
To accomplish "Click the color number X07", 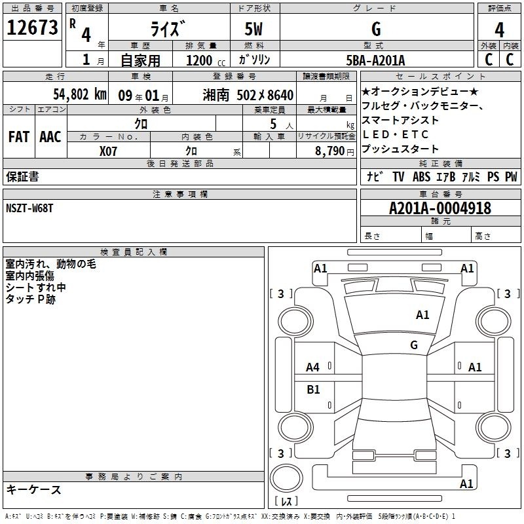I will click(x=109, y=150).
